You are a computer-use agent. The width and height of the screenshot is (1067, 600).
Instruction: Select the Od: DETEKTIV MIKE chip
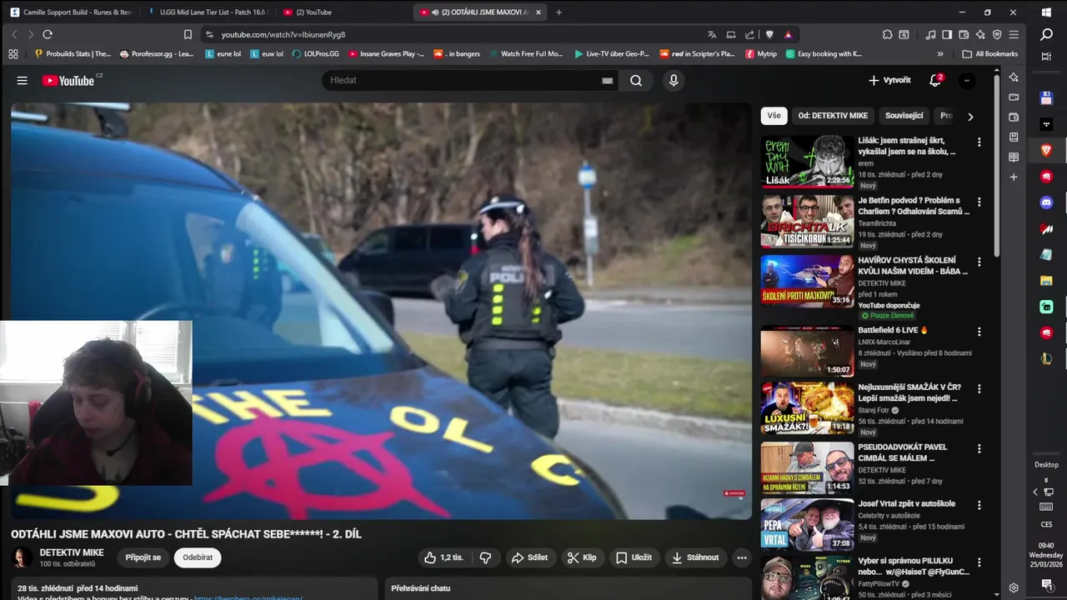pyautogui.click(x=833, y=116)
